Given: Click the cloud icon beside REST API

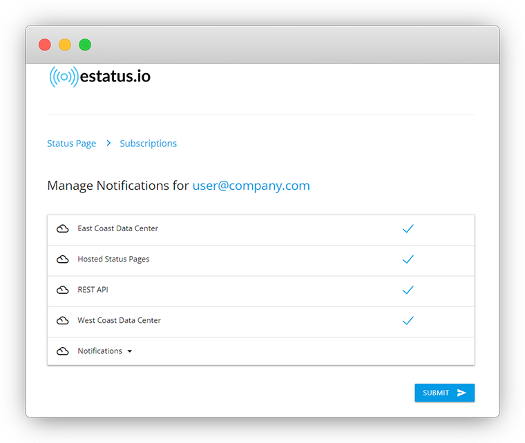Looking at the screenshot, I should click(x=63, y=290).
